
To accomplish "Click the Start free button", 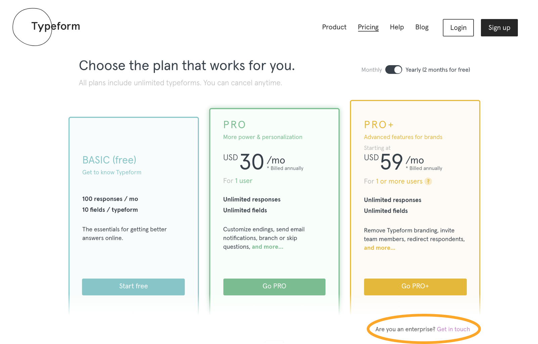I will 133,287.
